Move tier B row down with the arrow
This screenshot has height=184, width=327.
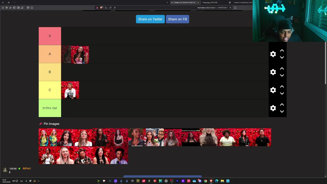tap(282, 75)
